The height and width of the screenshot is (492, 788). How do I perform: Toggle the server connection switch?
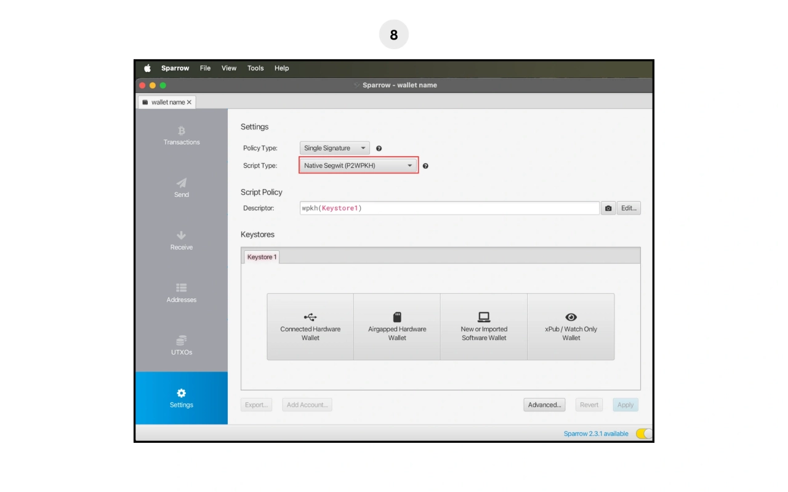pos(644,434)
